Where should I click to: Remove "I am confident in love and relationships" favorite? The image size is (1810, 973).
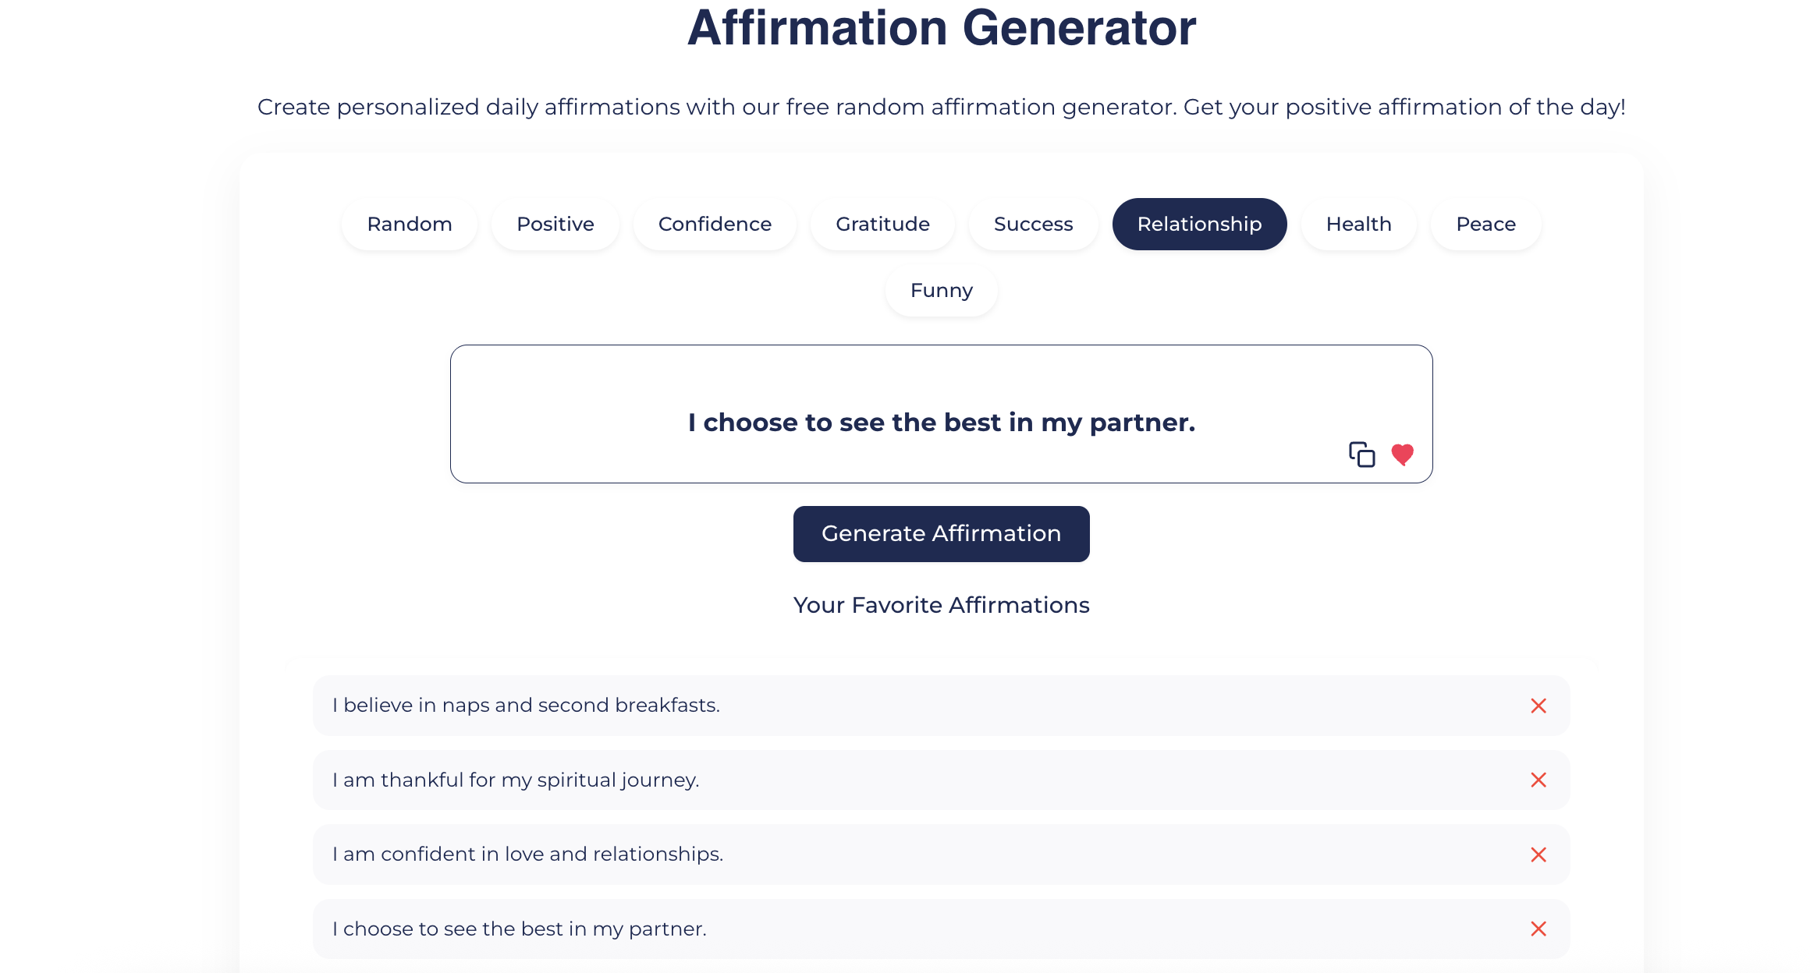1538,854
